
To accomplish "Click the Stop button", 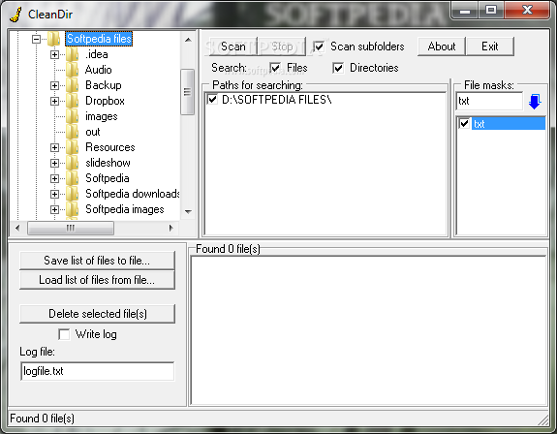I will (x=282, y=46).
